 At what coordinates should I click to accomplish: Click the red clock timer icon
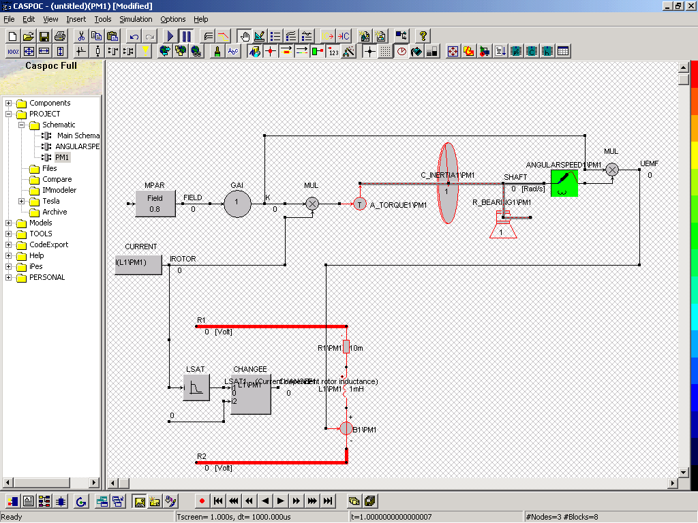click(x=401, y=52)
